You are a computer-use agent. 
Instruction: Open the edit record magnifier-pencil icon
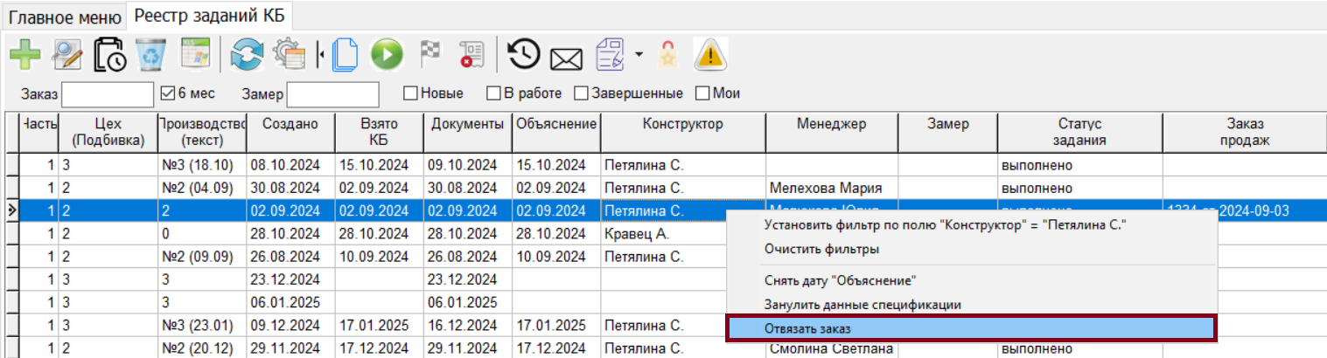[x=67, y=56]
